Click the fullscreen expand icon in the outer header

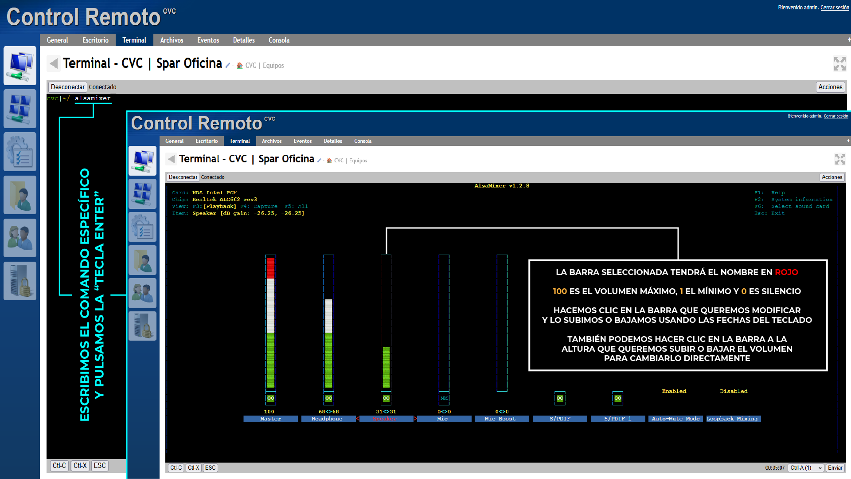coord(839,64)
